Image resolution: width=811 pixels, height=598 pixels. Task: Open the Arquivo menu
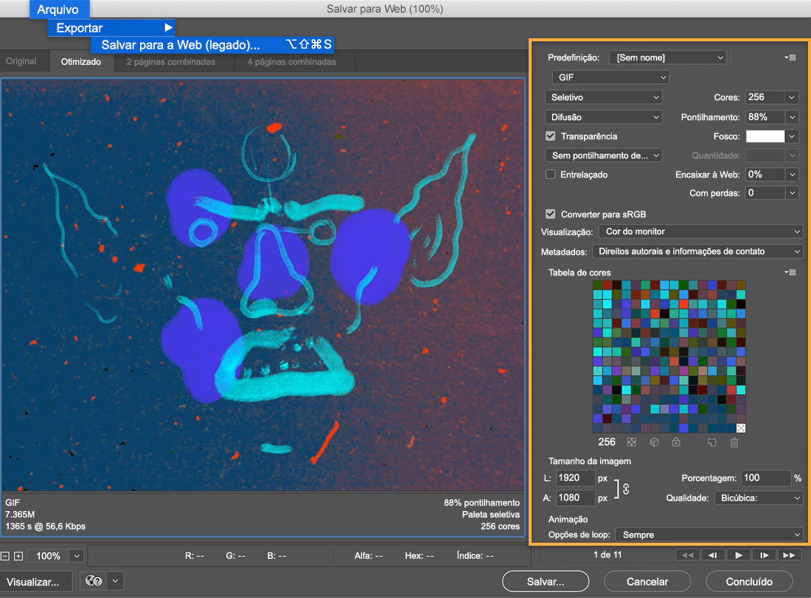click(x=58, y=10)
